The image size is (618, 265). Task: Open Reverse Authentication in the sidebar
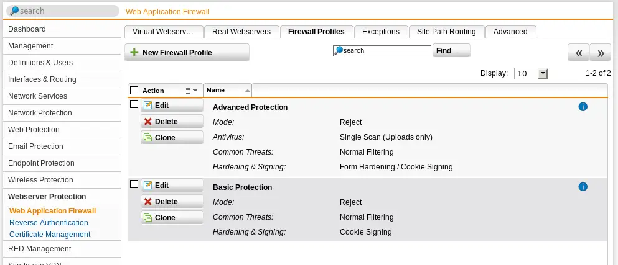[x=49, y=223]
